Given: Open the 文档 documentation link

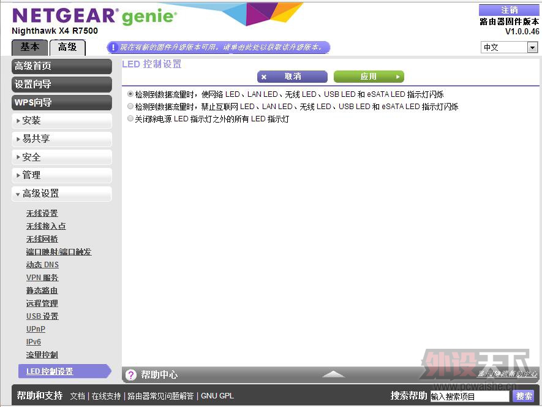Looking at the screenshot, I should 77,396.
